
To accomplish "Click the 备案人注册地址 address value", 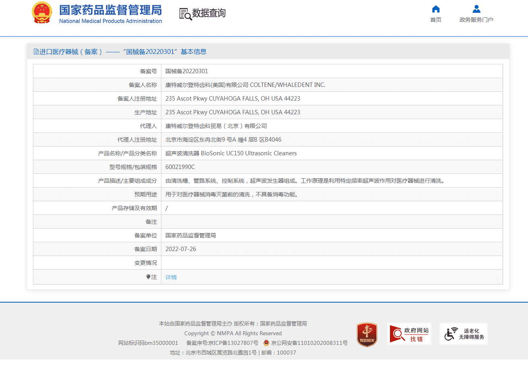I will 233,99.
